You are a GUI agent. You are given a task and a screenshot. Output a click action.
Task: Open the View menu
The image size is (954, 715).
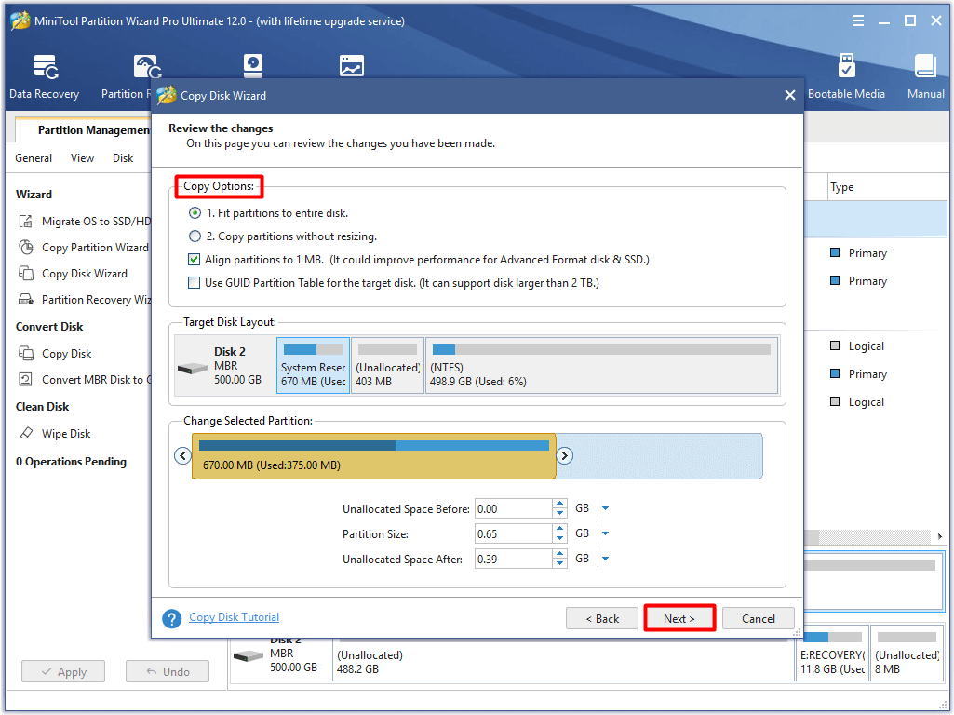pos(82,158)
